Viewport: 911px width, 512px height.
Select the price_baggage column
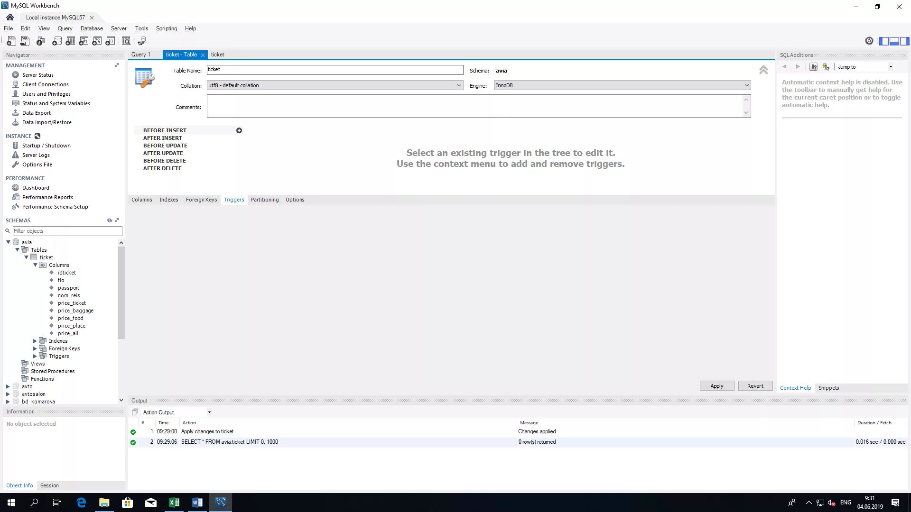coord(75,311)
